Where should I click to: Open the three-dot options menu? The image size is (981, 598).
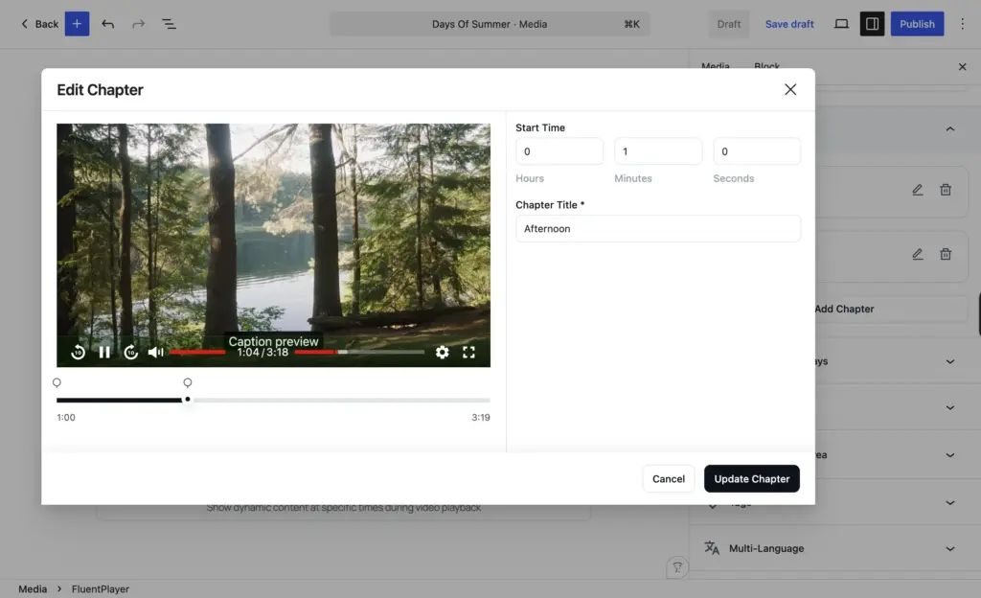(962, 24)
